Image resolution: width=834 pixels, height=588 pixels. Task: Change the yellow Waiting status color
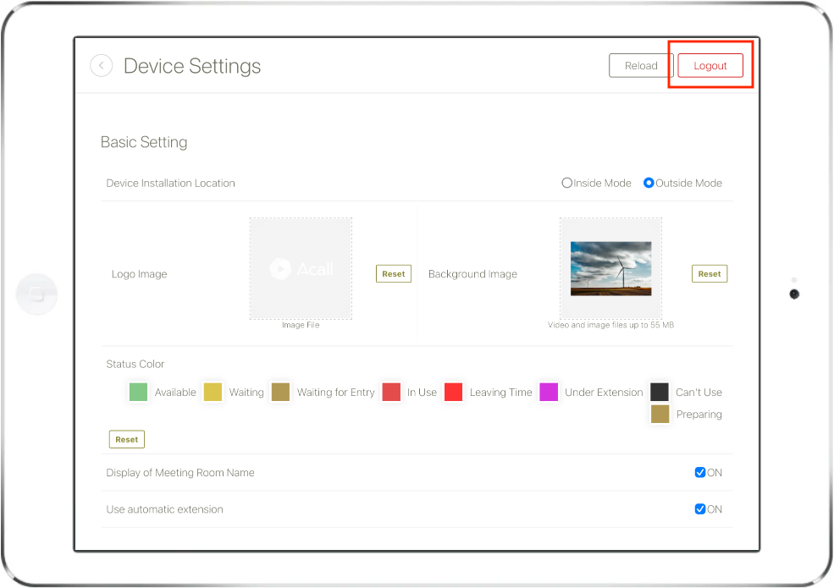click(213, 392)
